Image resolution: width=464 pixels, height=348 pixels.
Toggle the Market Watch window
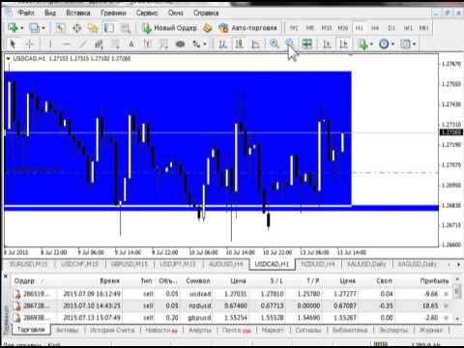(60, 28)
